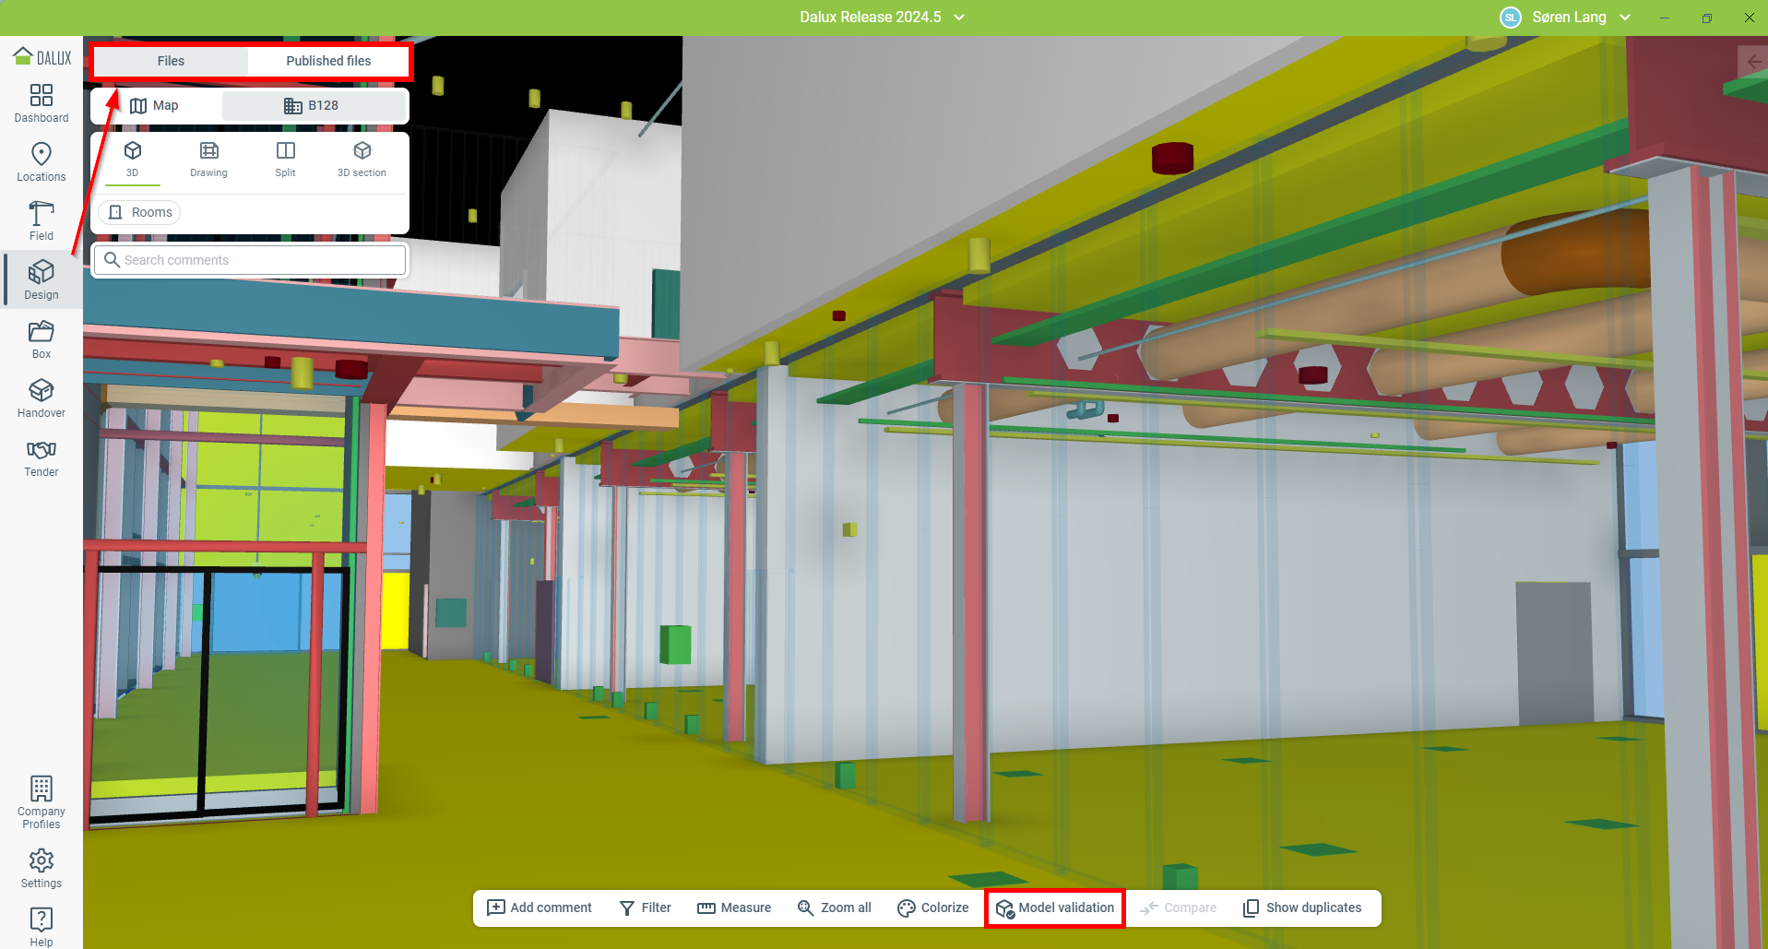Open the Field module
This screenshot has width=1768, height=949.
42,221
